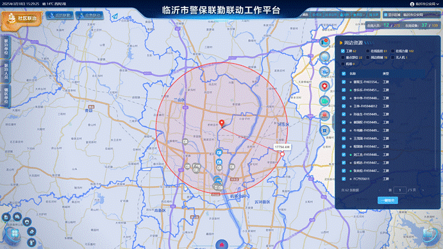Open the four-leaf circular menu button at bottom-left

click(14, 234)
